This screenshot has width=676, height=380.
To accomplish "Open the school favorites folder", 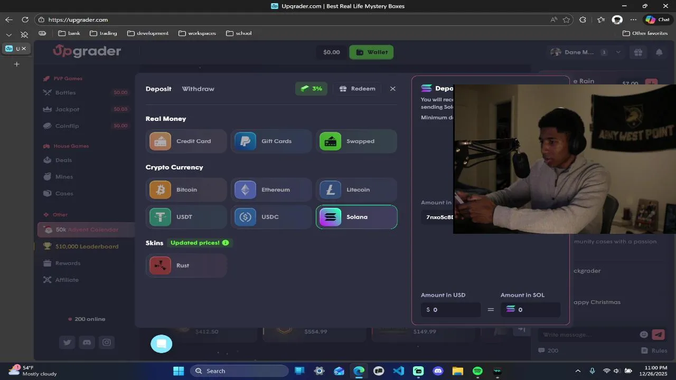I will click(239, 33).
